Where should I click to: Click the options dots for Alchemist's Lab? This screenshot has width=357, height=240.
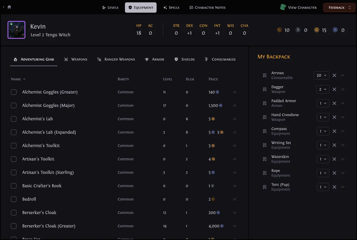235,119
